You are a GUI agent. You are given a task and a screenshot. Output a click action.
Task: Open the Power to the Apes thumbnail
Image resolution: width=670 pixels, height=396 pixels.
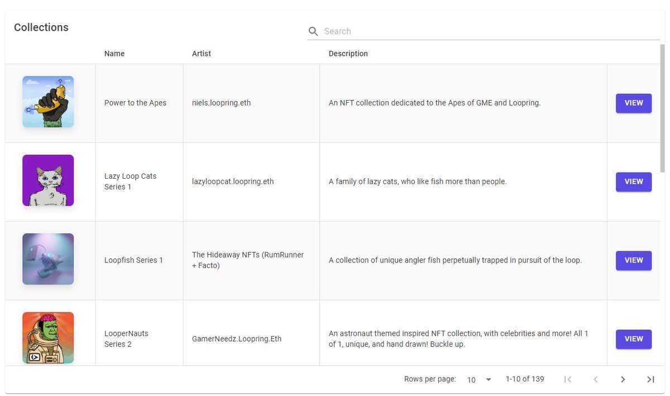48,102
